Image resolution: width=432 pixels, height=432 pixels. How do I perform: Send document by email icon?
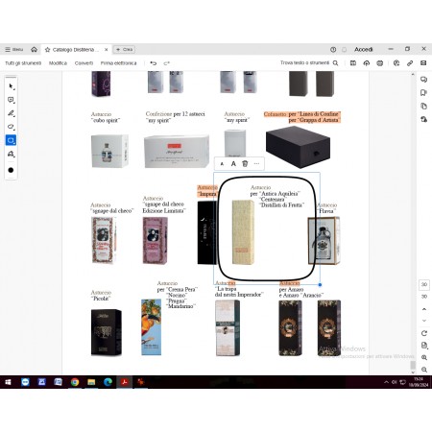pyautogui.click(x=423, y=63)
